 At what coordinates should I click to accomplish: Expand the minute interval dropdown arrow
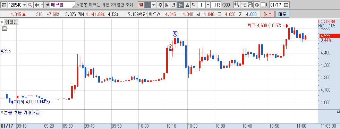pos(208,5)
